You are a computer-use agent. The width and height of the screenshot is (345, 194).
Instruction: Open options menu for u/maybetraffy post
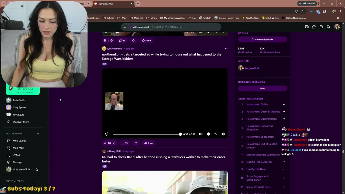click(x=226, y=48)
